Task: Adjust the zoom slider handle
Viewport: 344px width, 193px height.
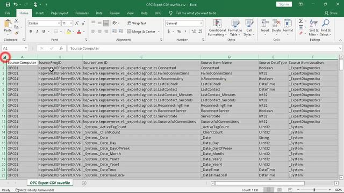Action: [x=314, y=190]
